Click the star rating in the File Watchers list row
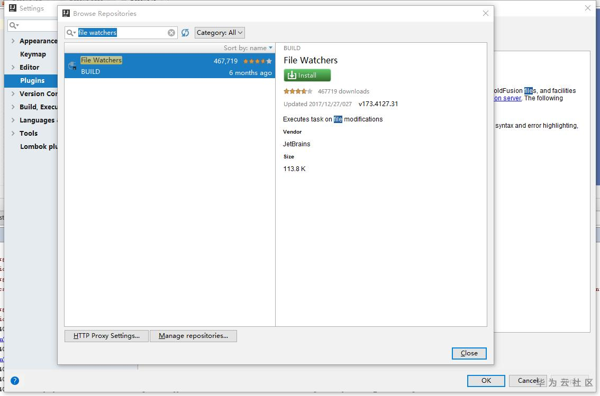Screen dimensions: 600x396 tap(258, 61)
